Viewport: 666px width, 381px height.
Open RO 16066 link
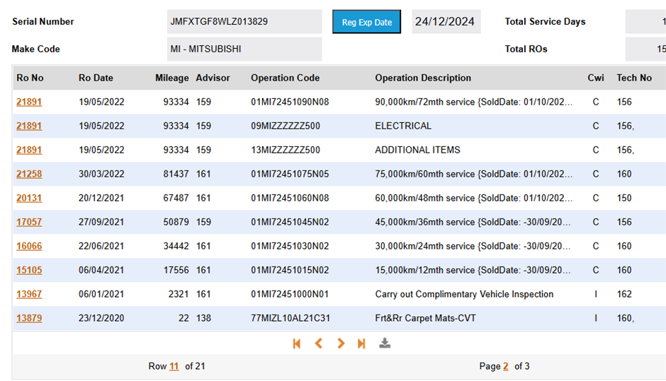coord(29,246)
